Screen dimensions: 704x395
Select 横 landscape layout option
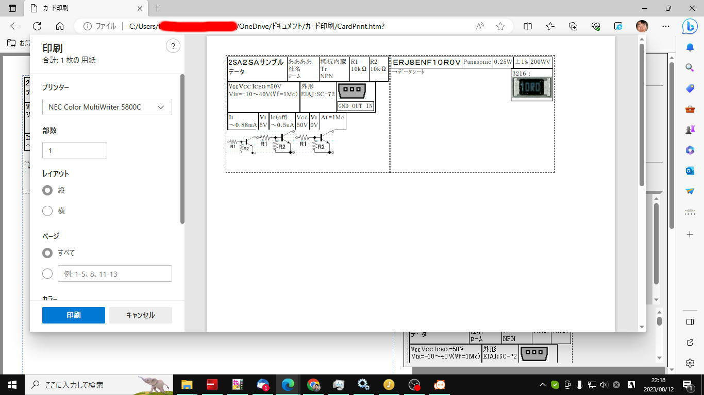(x=47, y=211)
